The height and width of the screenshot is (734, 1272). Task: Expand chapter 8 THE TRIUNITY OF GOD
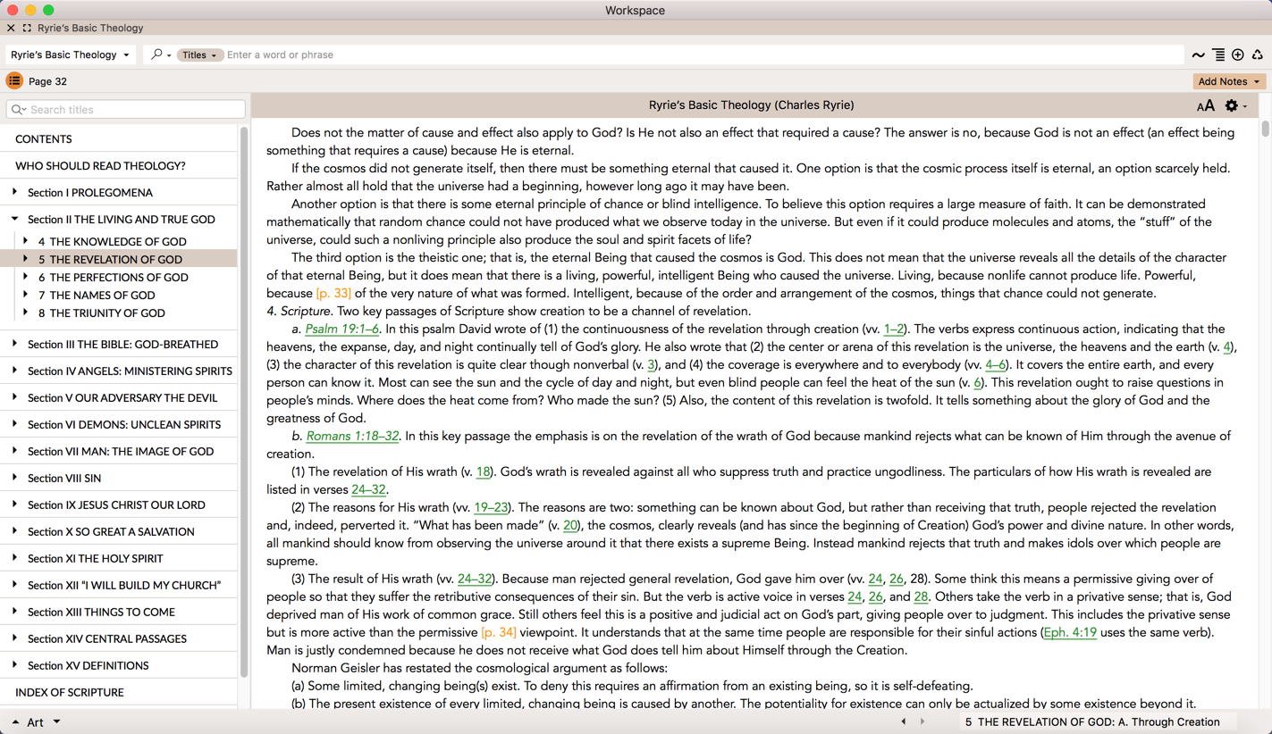(25, 313)
